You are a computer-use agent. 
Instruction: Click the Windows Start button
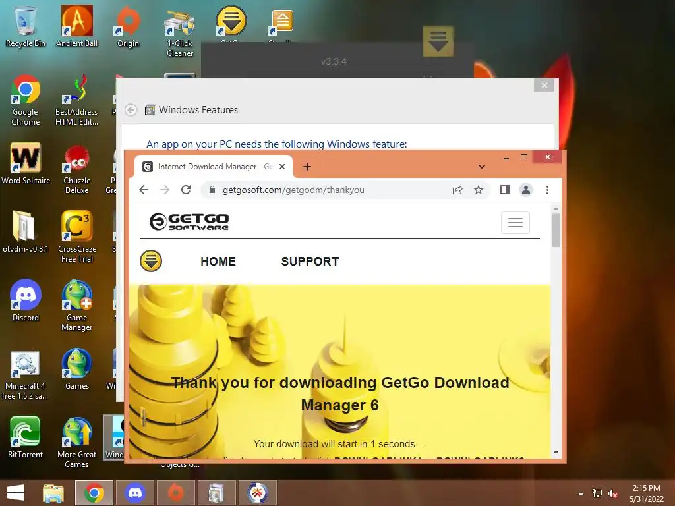(x=16, y=493)
